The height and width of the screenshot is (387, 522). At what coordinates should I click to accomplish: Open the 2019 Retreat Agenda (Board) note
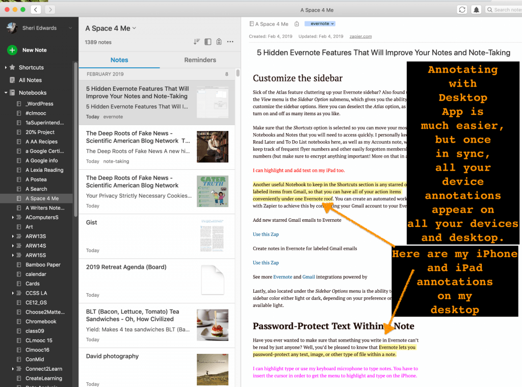coord(157,281)
